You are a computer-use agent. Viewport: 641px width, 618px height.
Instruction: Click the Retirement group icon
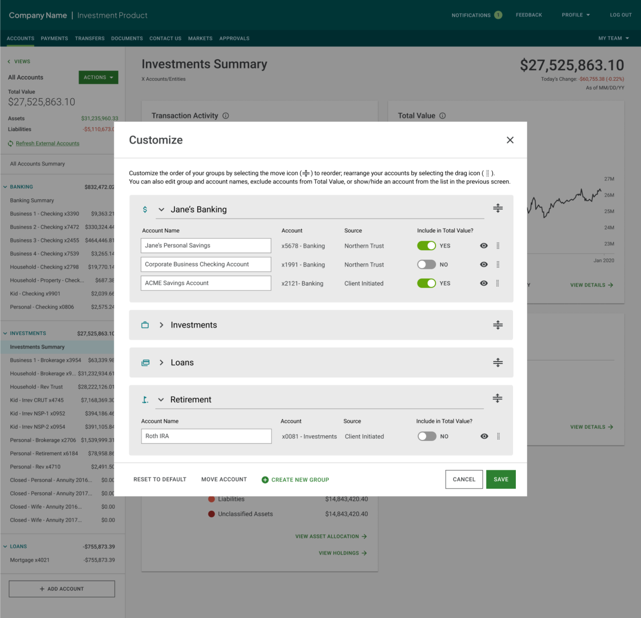pyautogui.click(x=145, y=399)
